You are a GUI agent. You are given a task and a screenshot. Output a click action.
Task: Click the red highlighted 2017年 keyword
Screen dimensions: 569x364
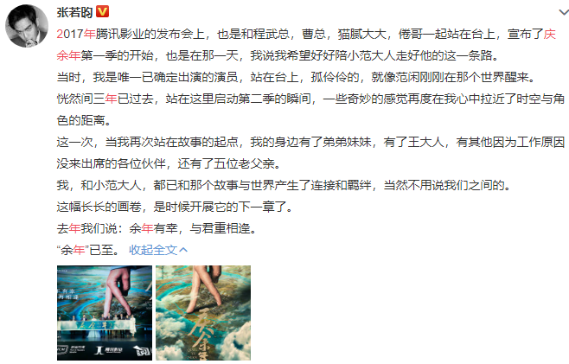point(76,34)
